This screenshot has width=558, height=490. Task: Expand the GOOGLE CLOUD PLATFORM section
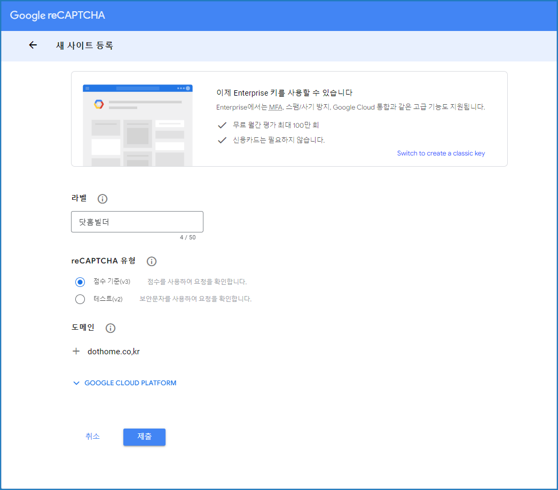coord(124,383)
